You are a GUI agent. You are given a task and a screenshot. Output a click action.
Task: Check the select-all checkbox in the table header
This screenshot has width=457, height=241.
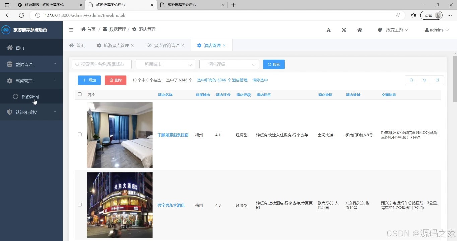80,94
